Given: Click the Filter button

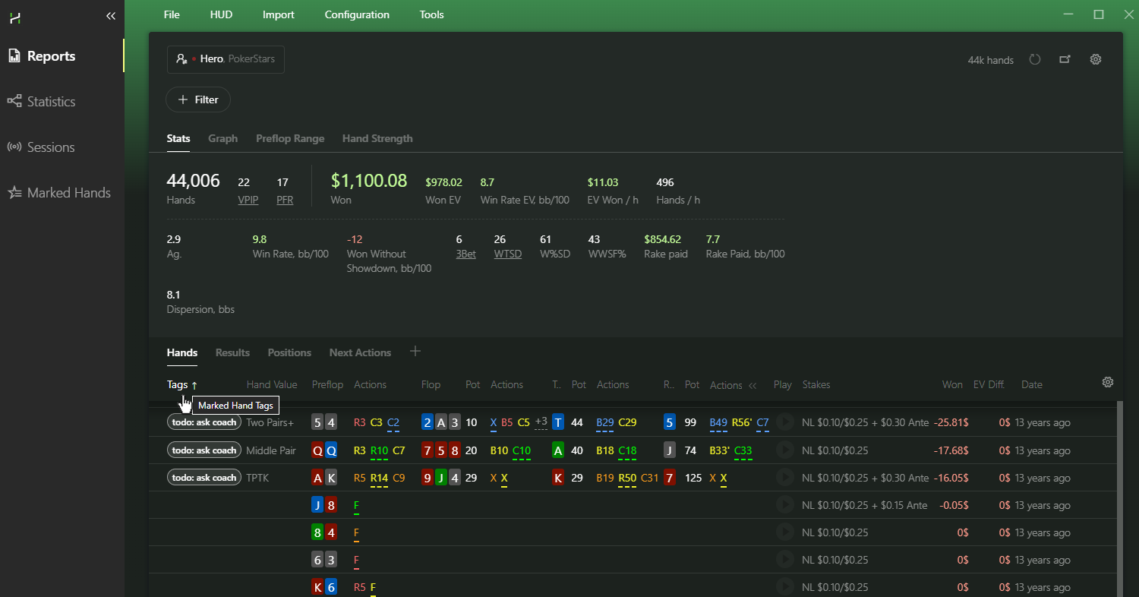Looking at the screenshot, I should 198,99.
